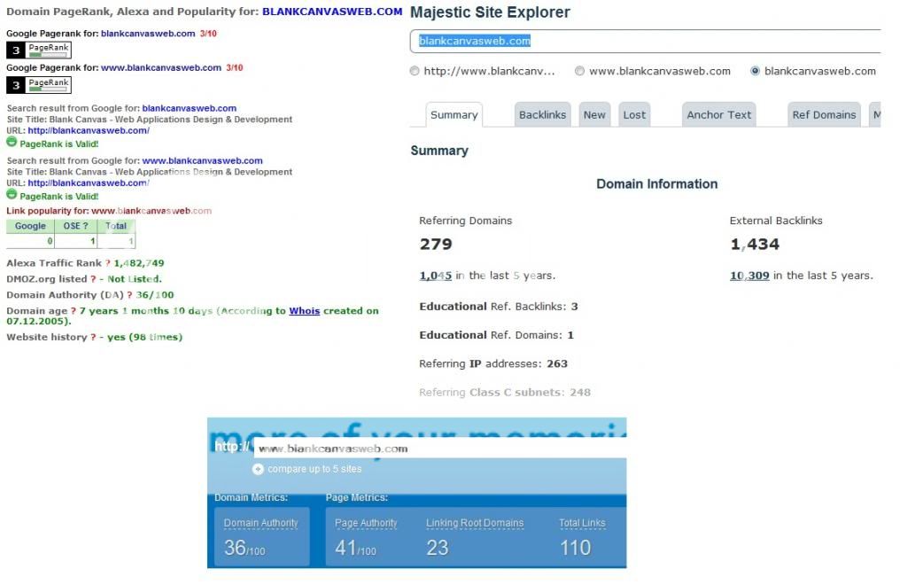The width and height of the screenshot is (907, 585).
Task: Open the help question mark beside Domain age
Action: [x=74, y=311]
